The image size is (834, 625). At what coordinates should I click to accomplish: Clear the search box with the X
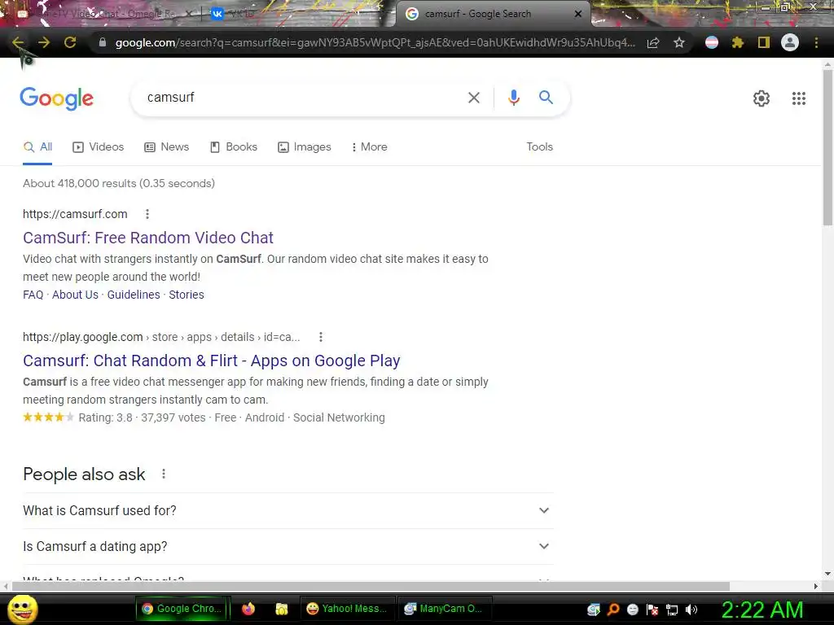474,98
